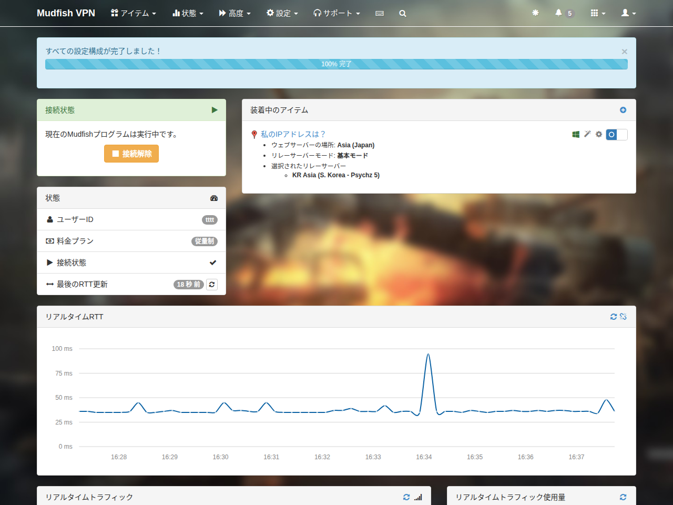Open the keyboard icon in navbar
This screenshot has width=673, height=505.
(380, 13)
